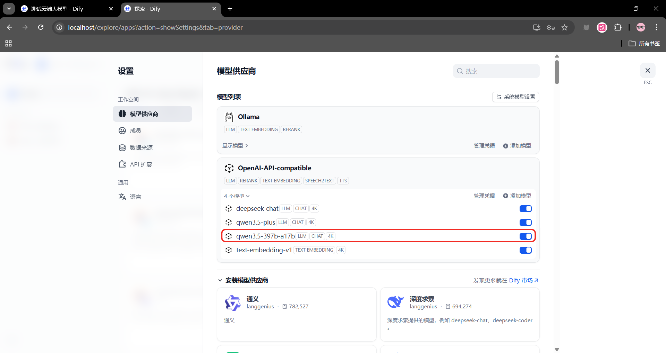Close the 测试云端大模型 - Dify tab
The height and width of the screenshot is (353, 666).
(111, 9)
